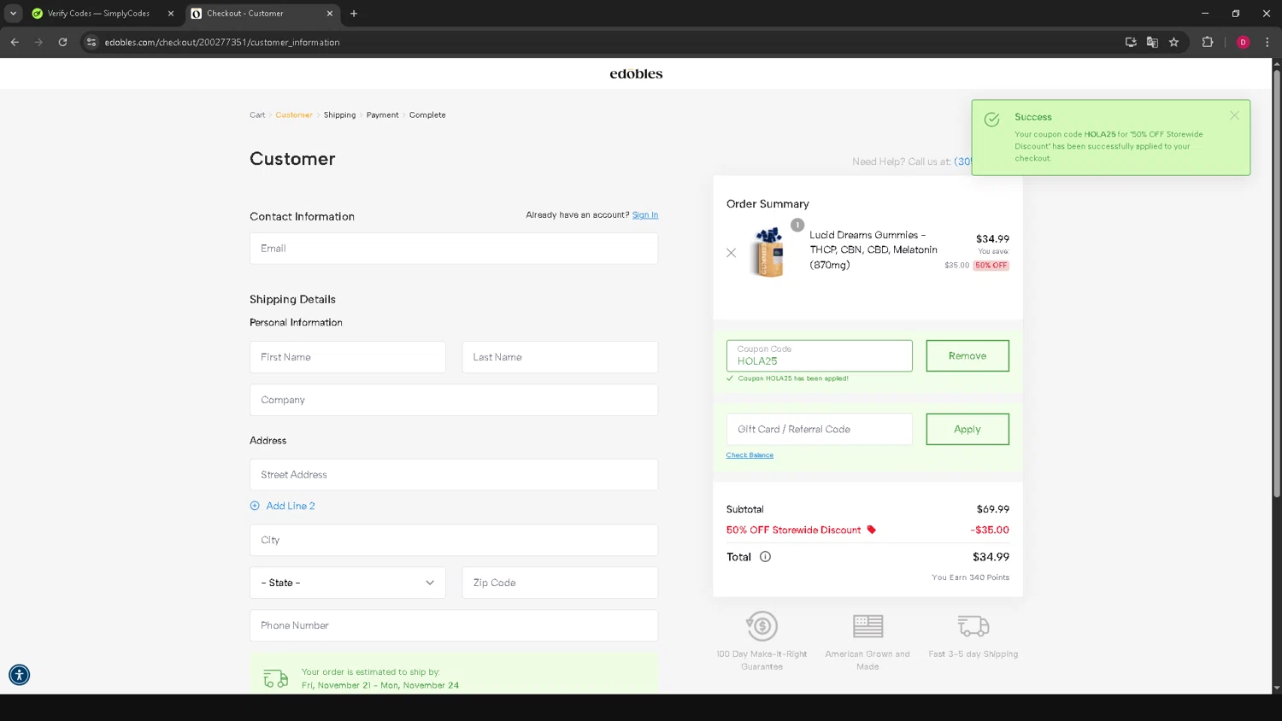1282x721 pixels.
Task: Bookmark this page with star icon
Action: (1173, 42)
